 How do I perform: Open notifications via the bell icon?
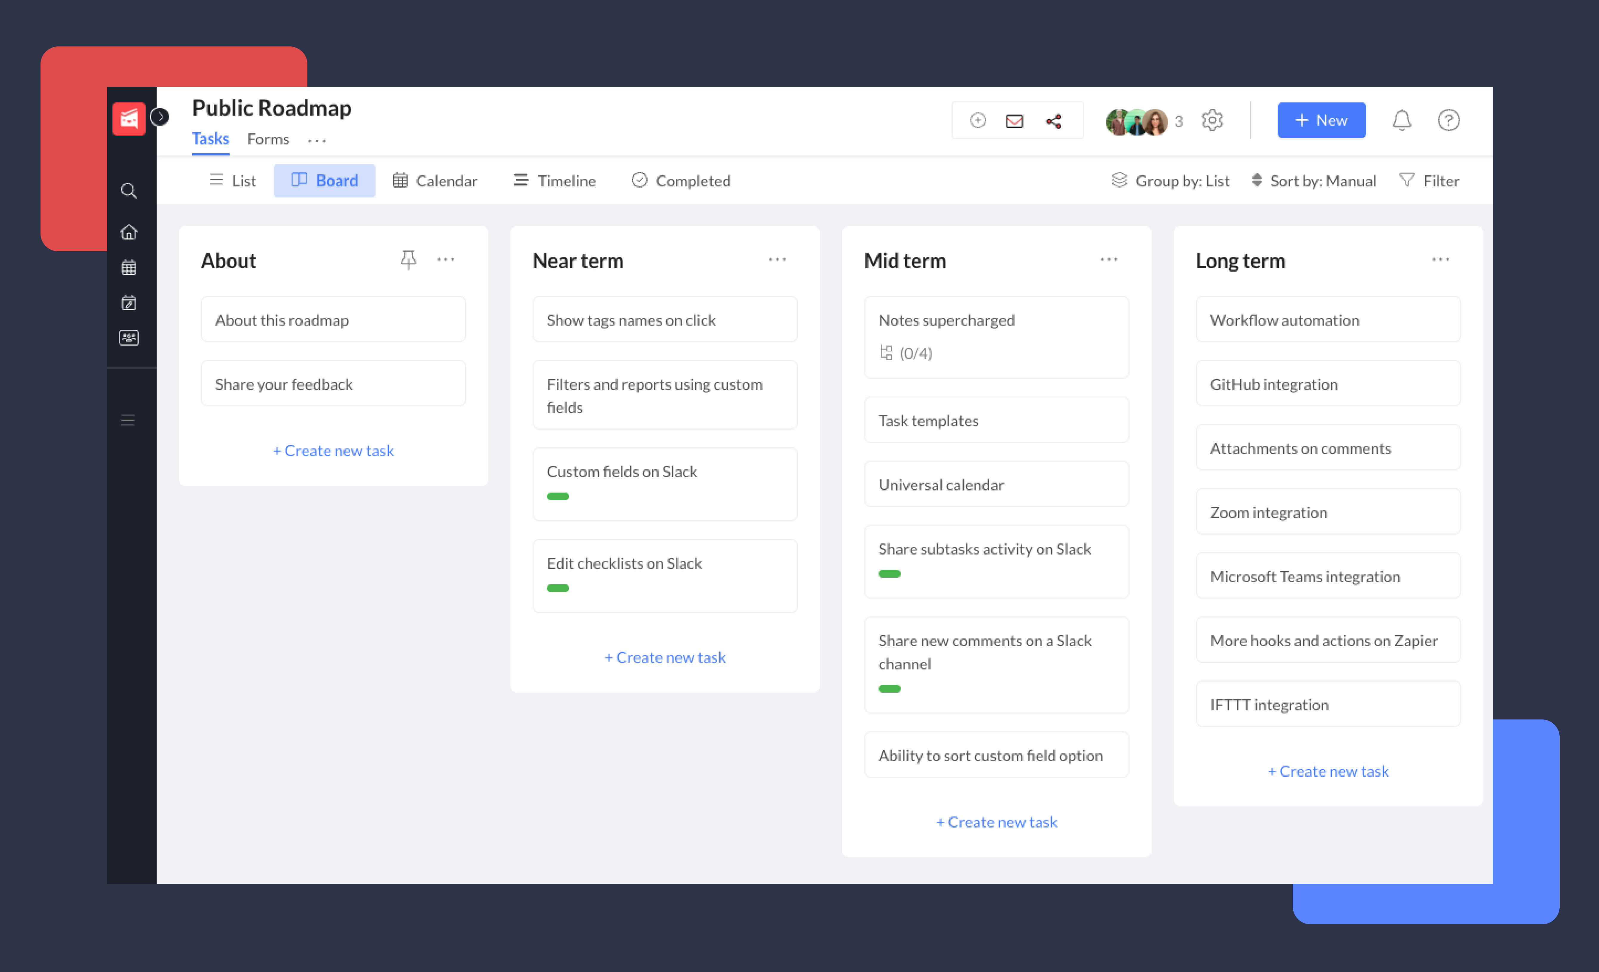click(x=1402, y=120)
